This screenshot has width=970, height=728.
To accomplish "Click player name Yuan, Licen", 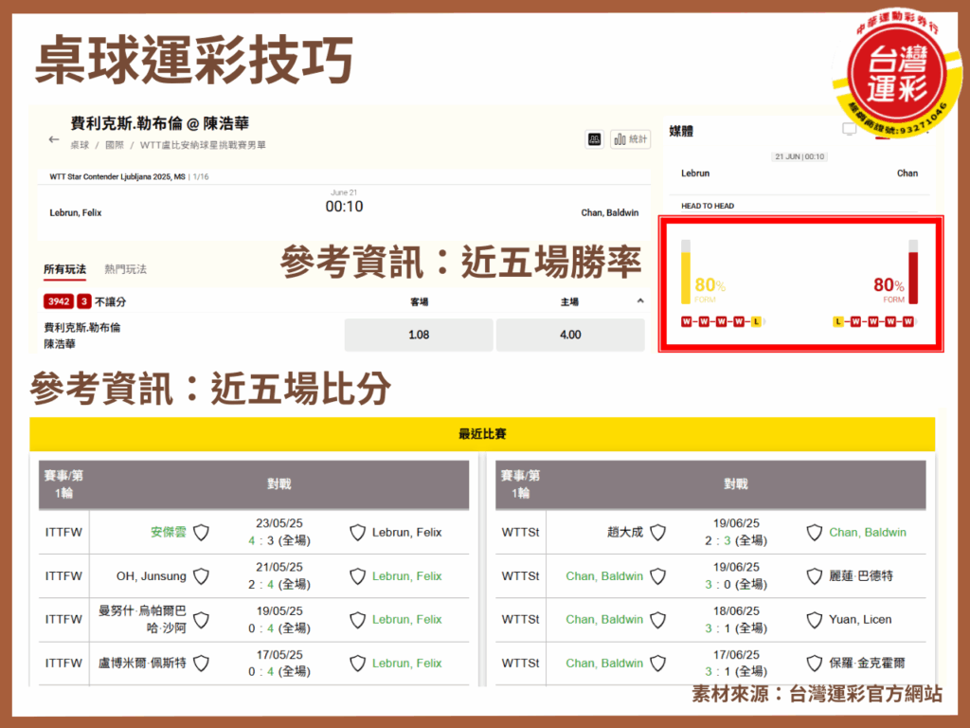I will (x=860, y=620).
